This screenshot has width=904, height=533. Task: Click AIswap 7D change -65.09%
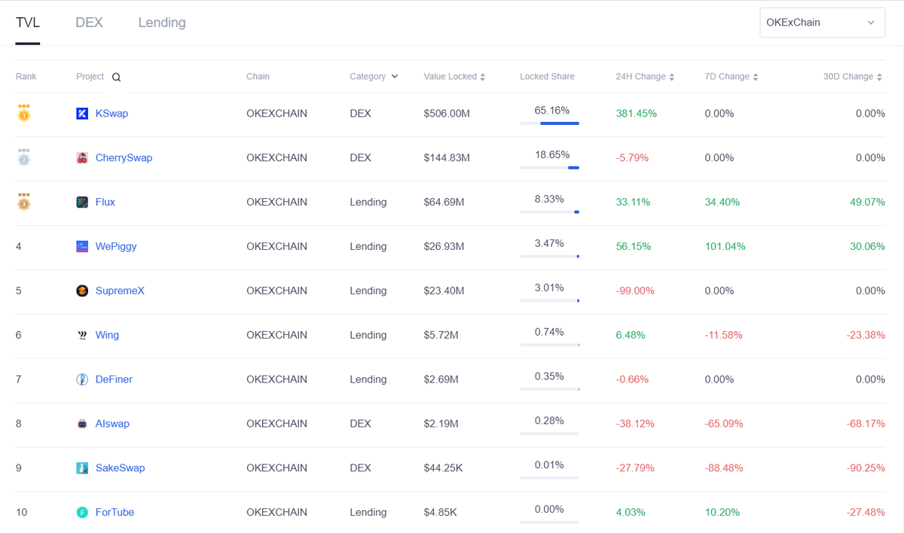(724, 425)
